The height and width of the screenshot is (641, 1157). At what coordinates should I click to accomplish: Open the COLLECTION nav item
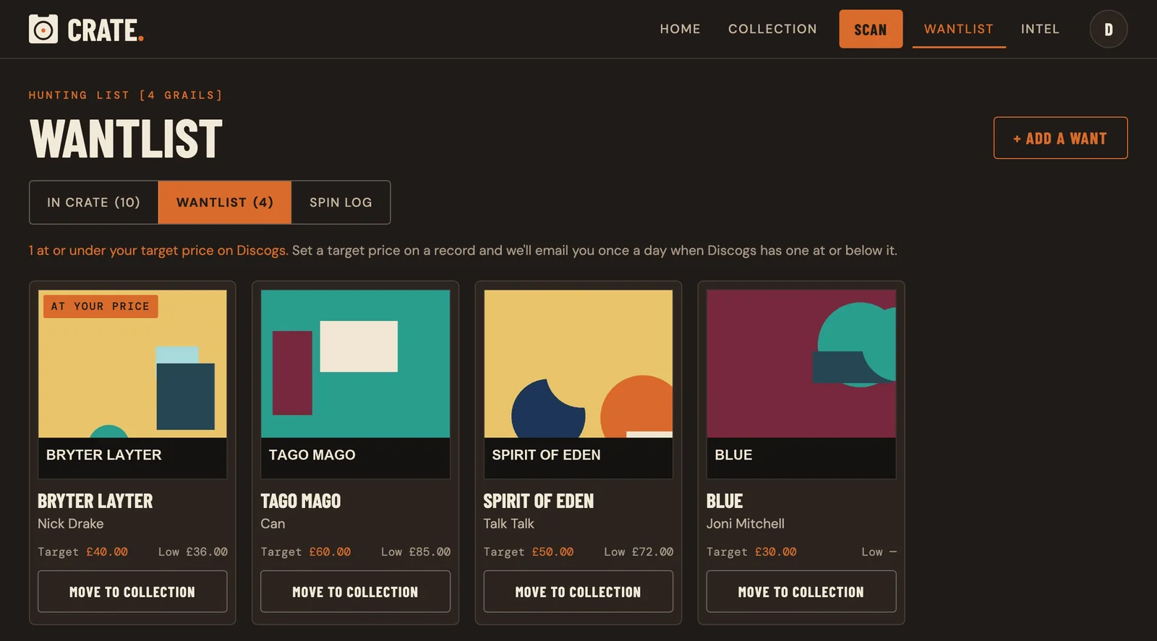(772, 29)
